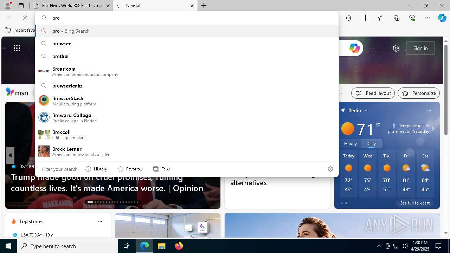Click the page vertical scrollbar thumb
The width and height of the screenshot is (450, 253).
pos(446,90)
